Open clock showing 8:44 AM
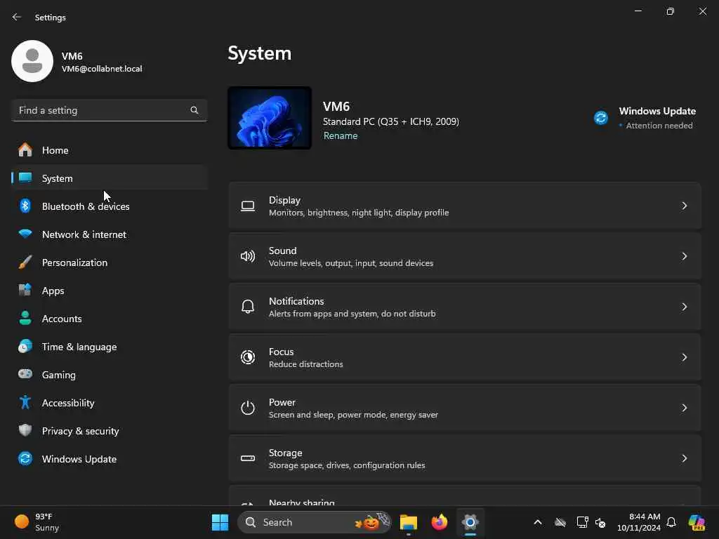This screenshot has width=719, height=539. click(639, 522)
